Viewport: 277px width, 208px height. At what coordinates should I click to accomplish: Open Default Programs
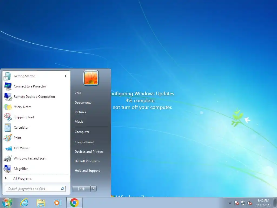click(x=87, y=161)
